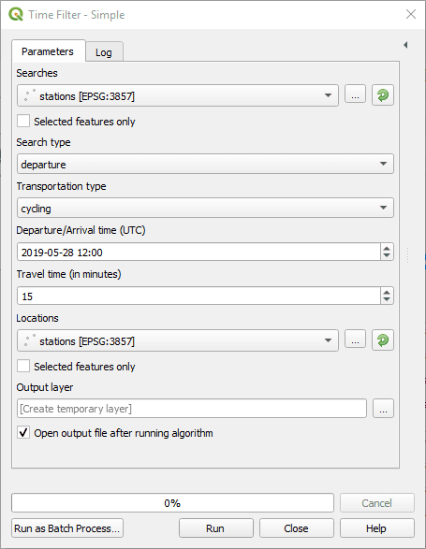The image size is (426, 549).
Task: Click the Run button
Action: [216, 528]
